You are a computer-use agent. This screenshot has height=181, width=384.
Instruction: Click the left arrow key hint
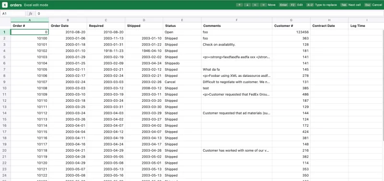pos(255,5)
